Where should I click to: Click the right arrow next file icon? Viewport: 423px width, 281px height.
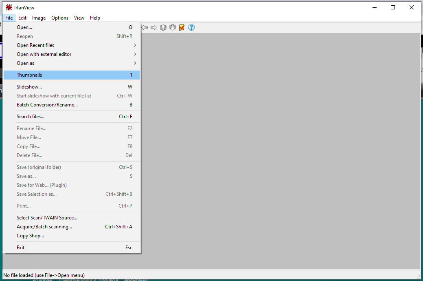[x=154, y=27]
